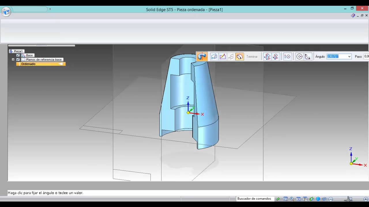Toggle the Planos de referencia base checkbox
This screenshot has width=369, height=207.
click(18, 60)
